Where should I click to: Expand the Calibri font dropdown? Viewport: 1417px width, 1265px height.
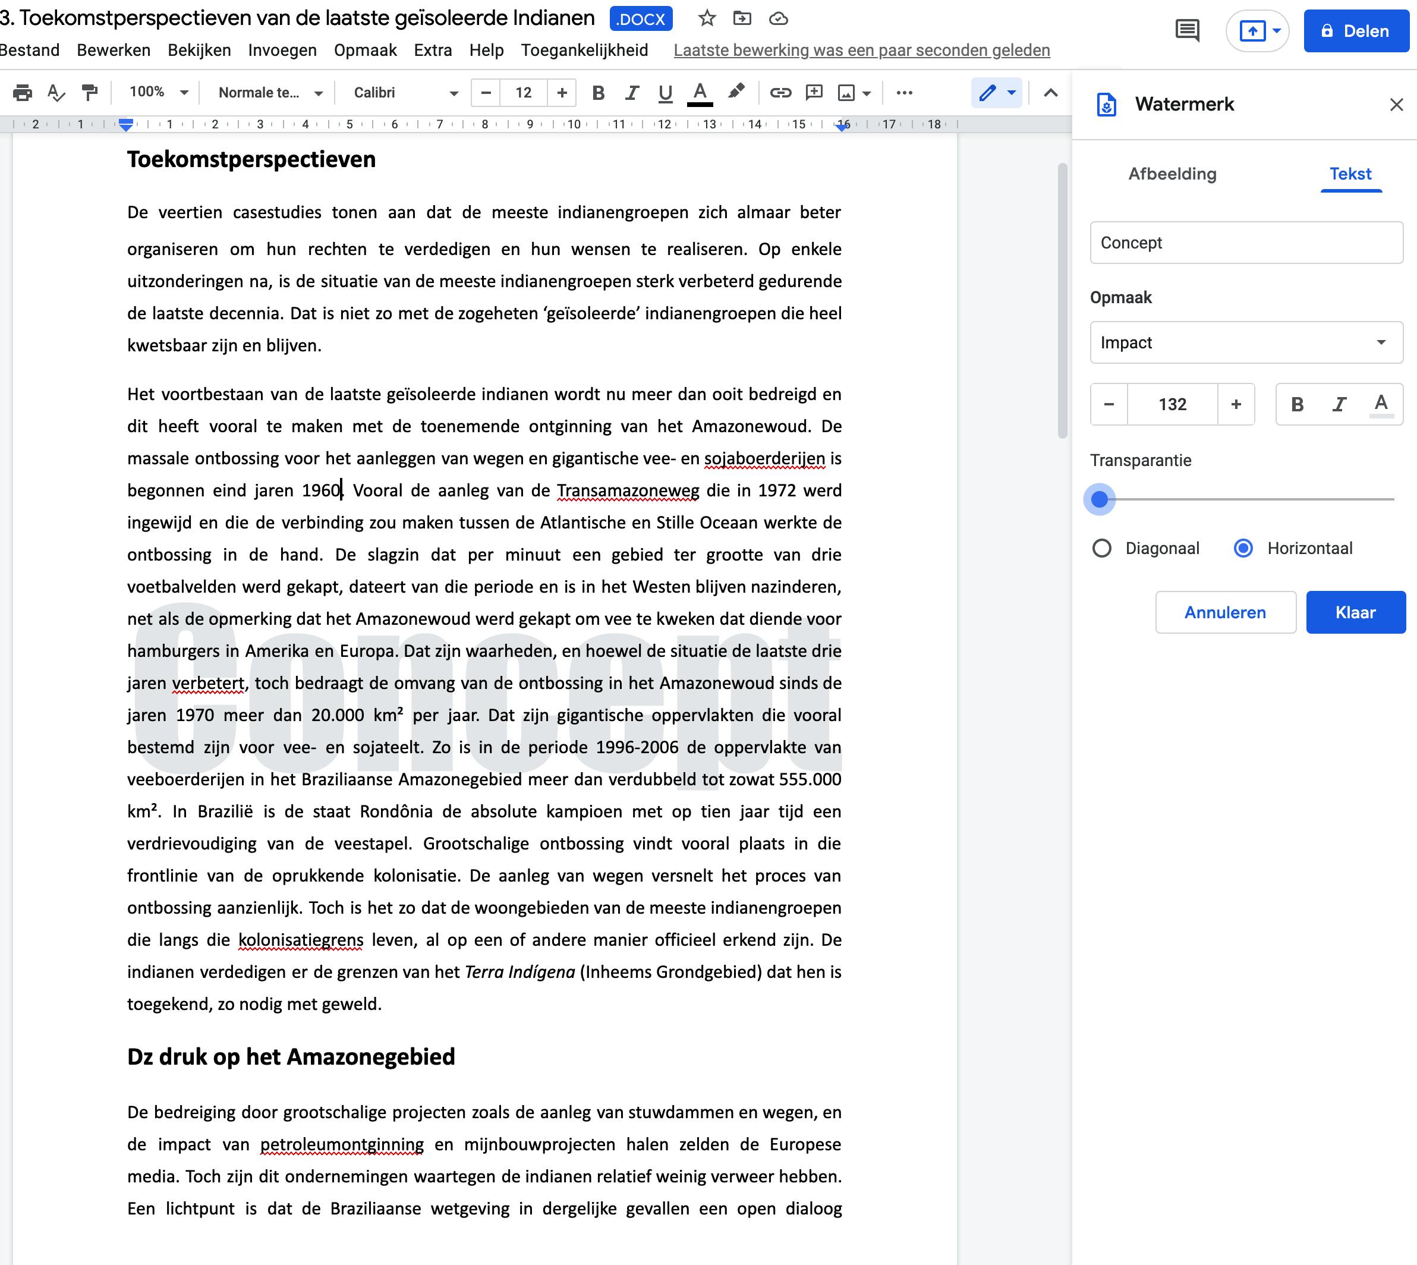(406, 93)
